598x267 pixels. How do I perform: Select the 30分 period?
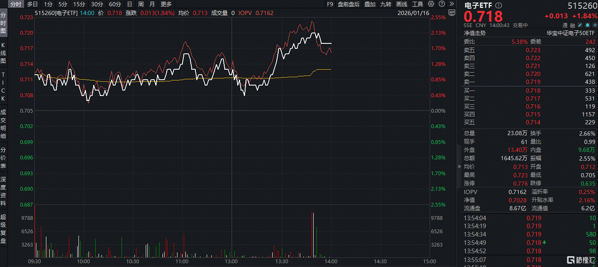(x=97, y=4)
